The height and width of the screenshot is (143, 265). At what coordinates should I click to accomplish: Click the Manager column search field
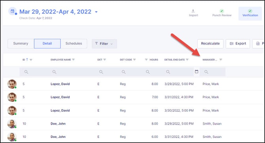click(x=212, y=72)
